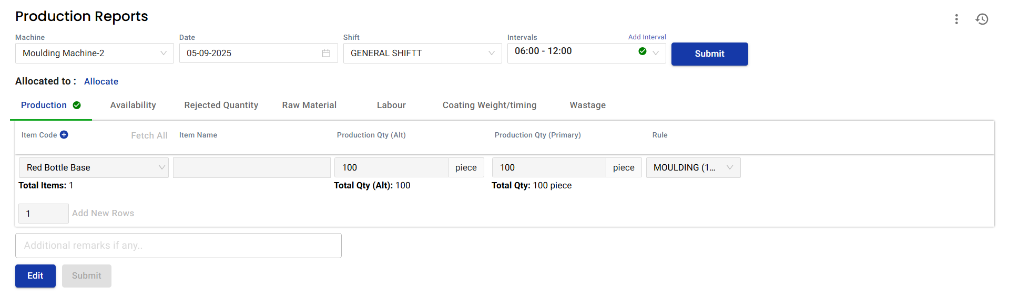Click the green check icon in Intervals
Screen dimensions: 1009x308
(x=642, y=51)
